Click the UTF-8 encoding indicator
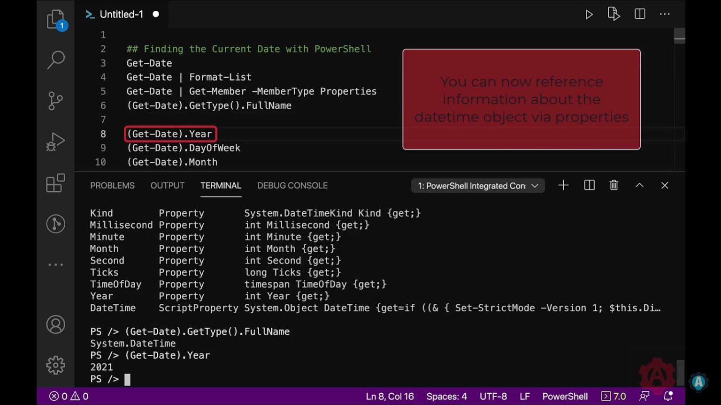The height and width of the screenshot is (405, 721). tap(493, 397)
